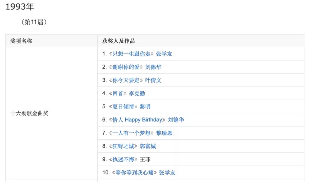Image resolution: width=311 pixels, height=182 pixels.
Task: Open the song link 谢谢你的爱
Action: pyautogui.click(x=126, y=67)
